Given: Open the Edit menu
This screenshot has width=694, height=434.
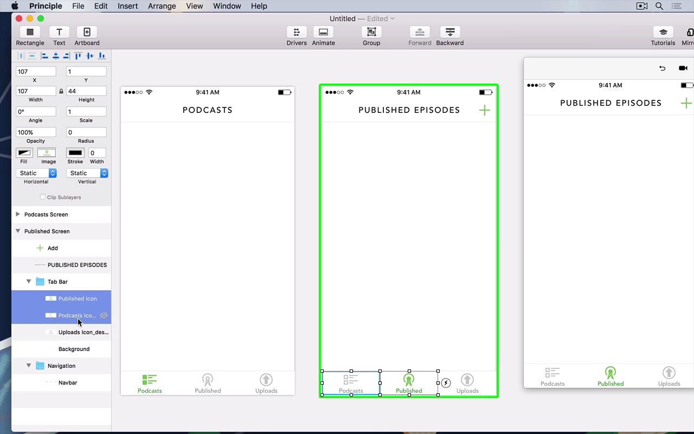Looking at the screenshot, I should coord(101,6).
